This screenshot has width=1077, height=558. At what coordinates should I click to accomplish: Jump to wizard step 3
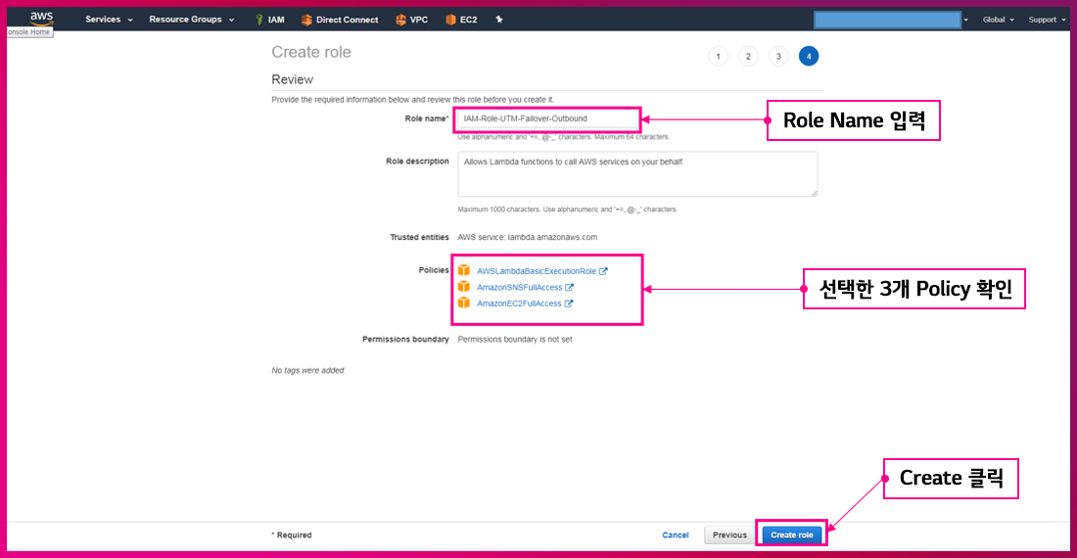click(x=778, y=57)
